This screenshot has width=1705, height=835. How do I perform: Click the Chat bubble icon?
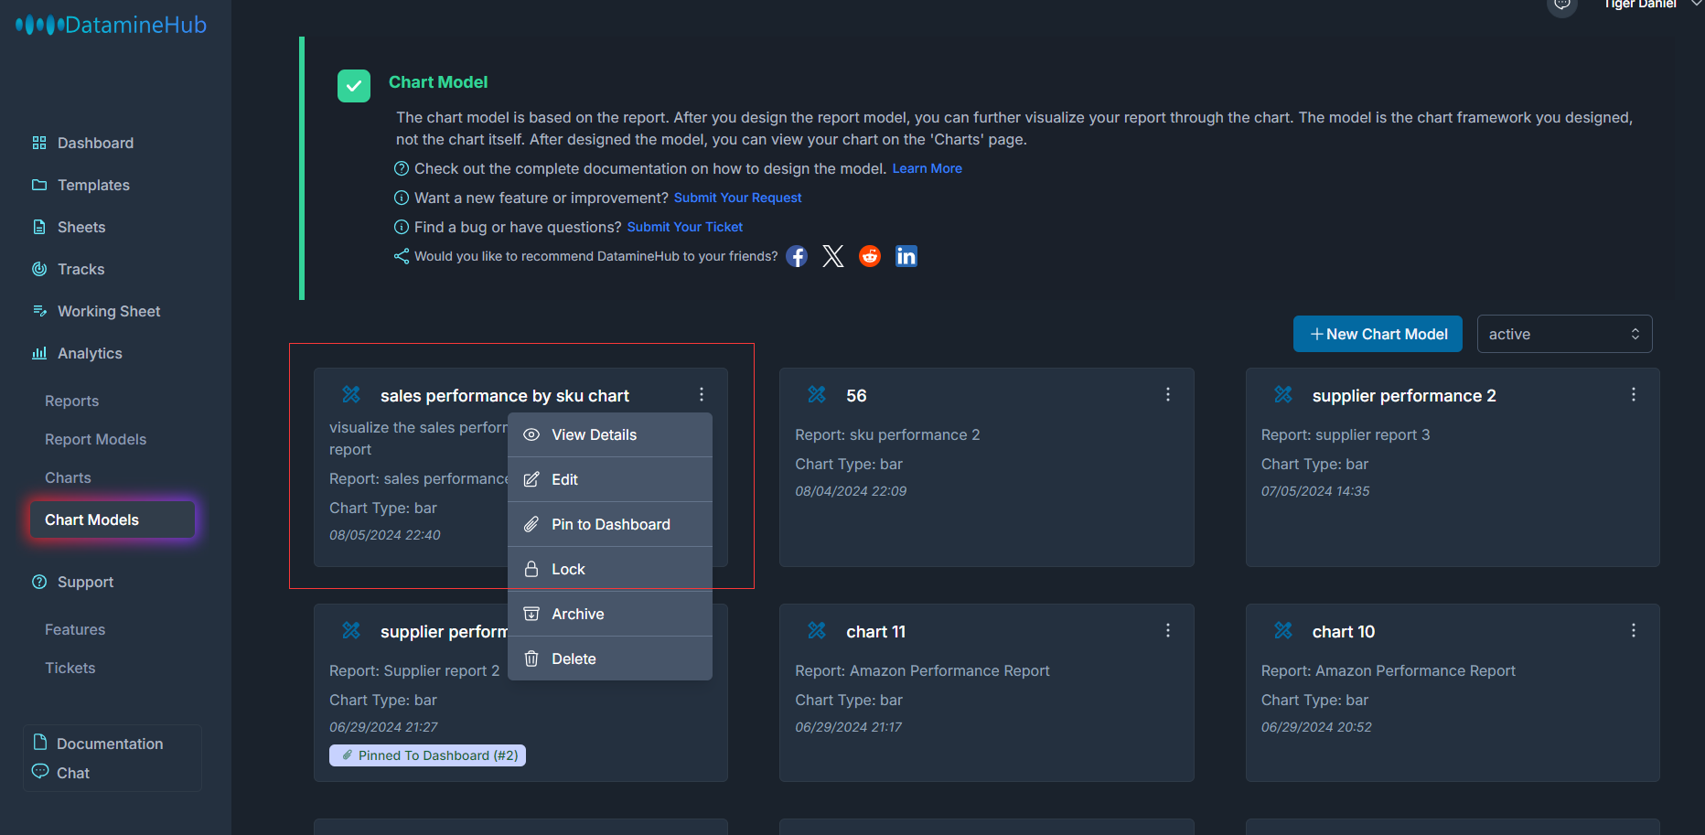pos(40,771)
